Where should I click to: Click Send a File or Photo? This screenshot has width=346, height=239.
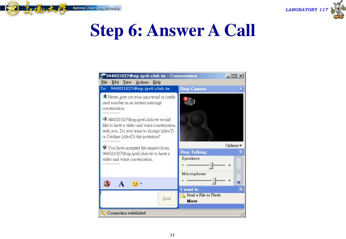pos(204,195)
